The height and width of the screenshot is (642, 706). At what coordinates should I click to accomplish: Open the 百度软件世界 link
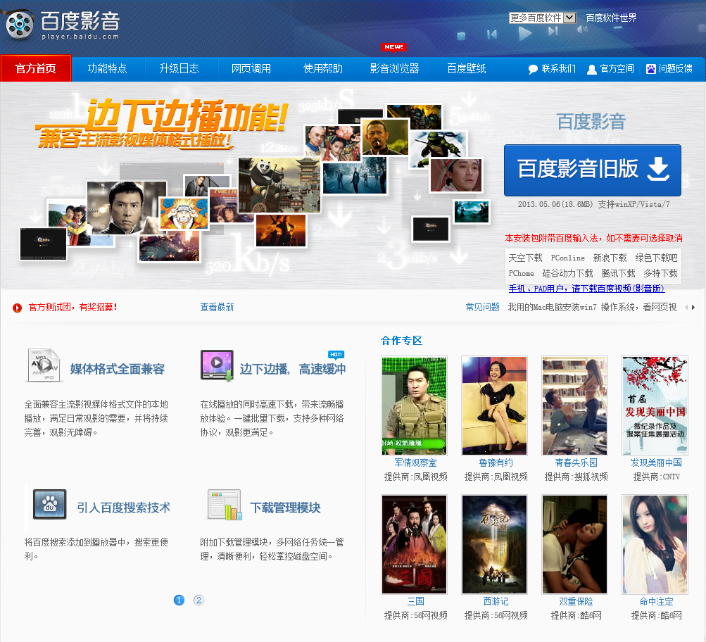611,18
